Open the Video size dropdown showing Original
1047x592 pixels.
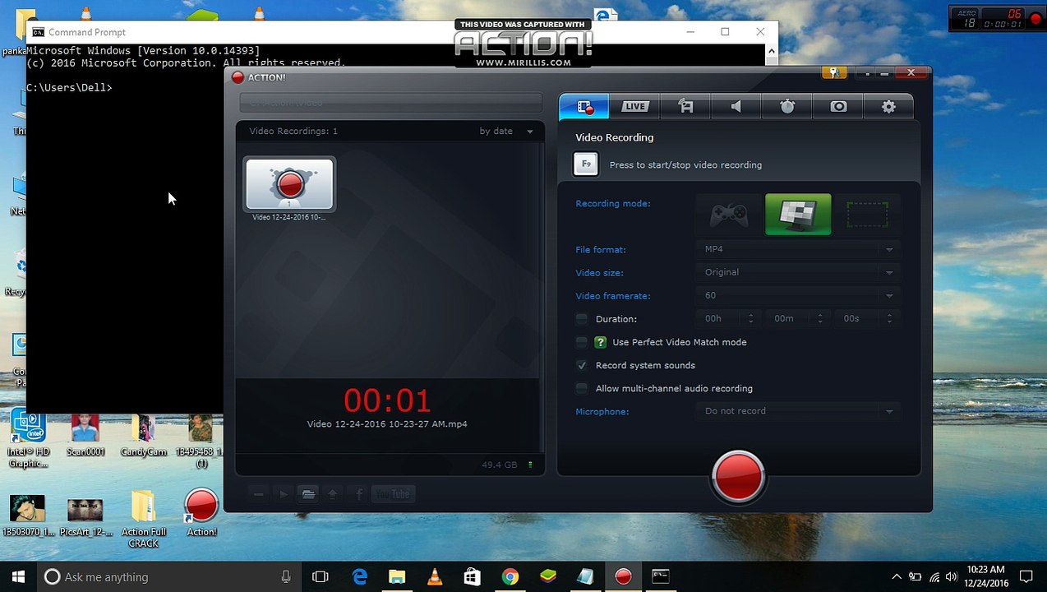[798, 272]
